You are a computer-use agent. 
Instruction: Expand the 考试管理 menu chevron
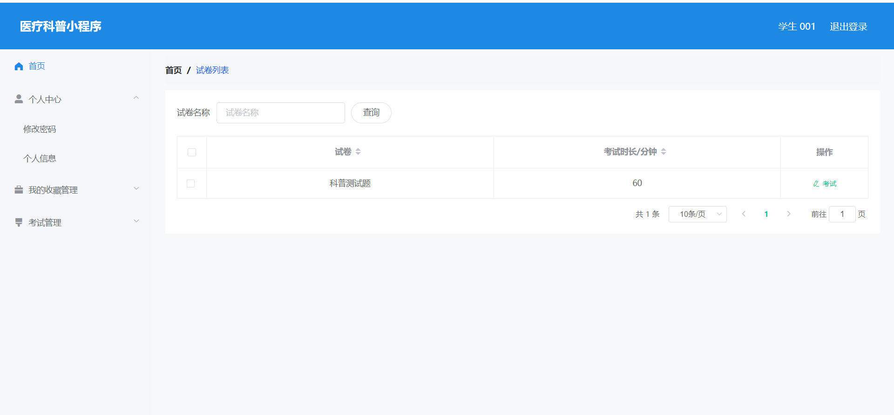(136, 221)
